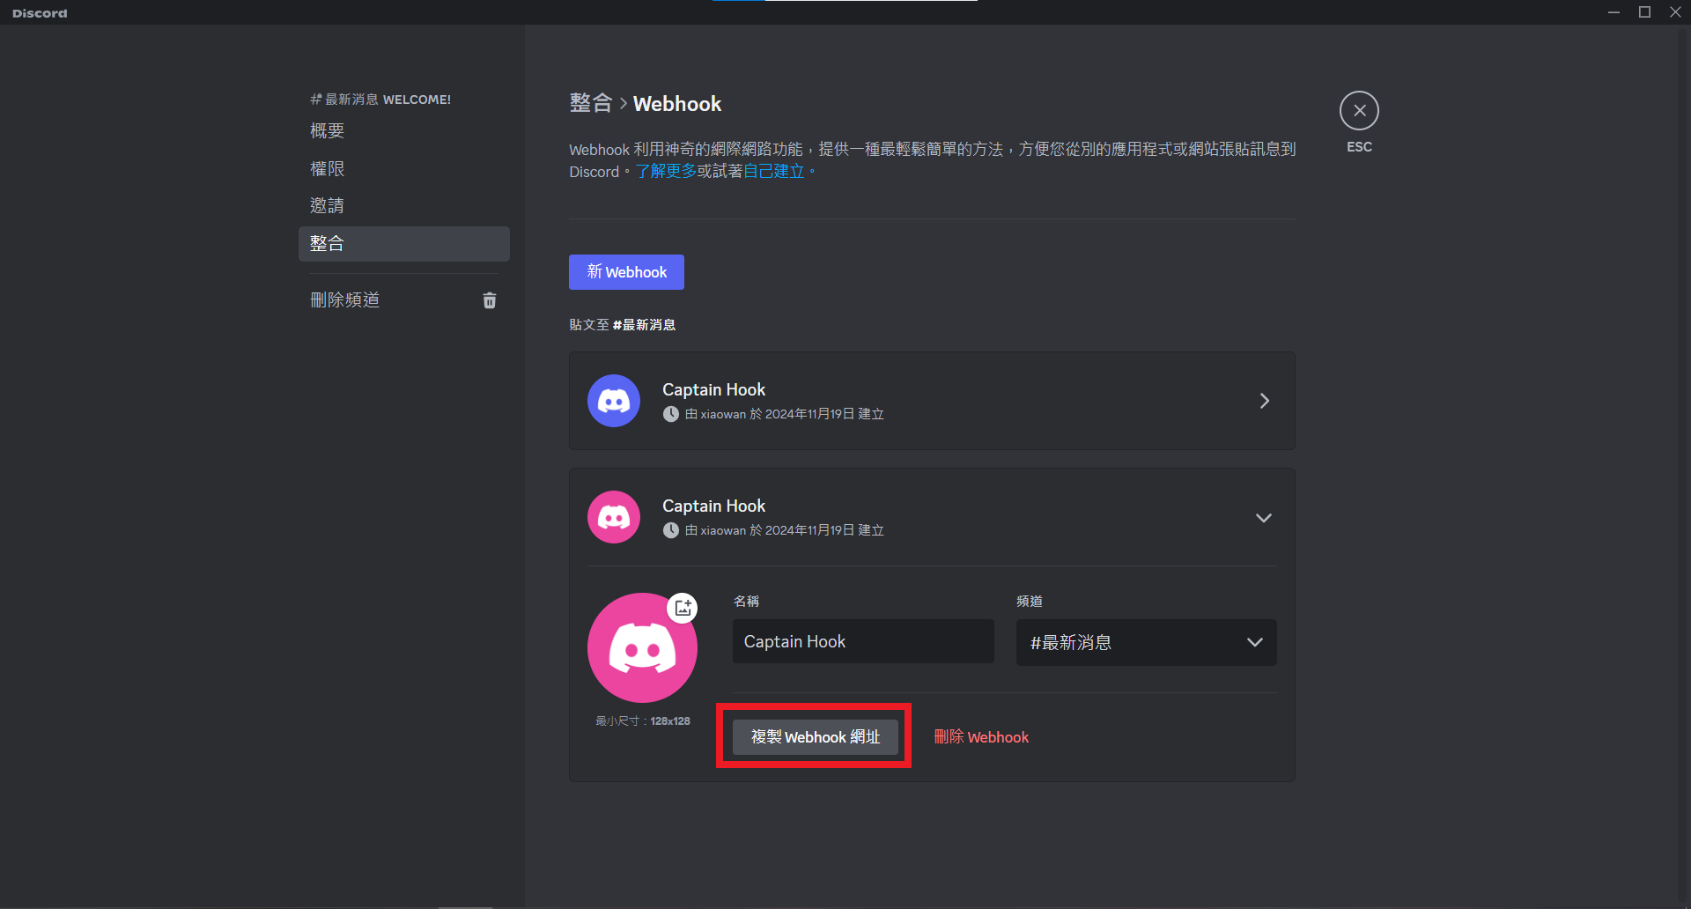The height and width of the screenshot is (909, 1691).
Task: Close the Discord window
Action: coord(1675,12)
